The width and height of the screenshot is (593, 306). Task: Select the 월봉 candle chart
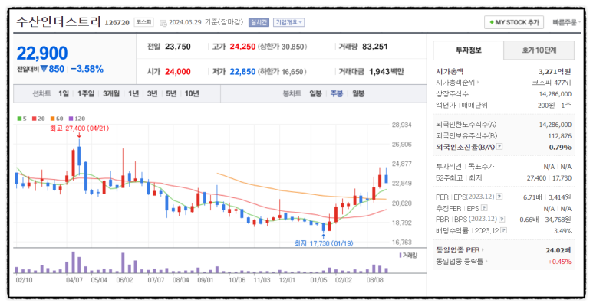(x=358, y=94)
